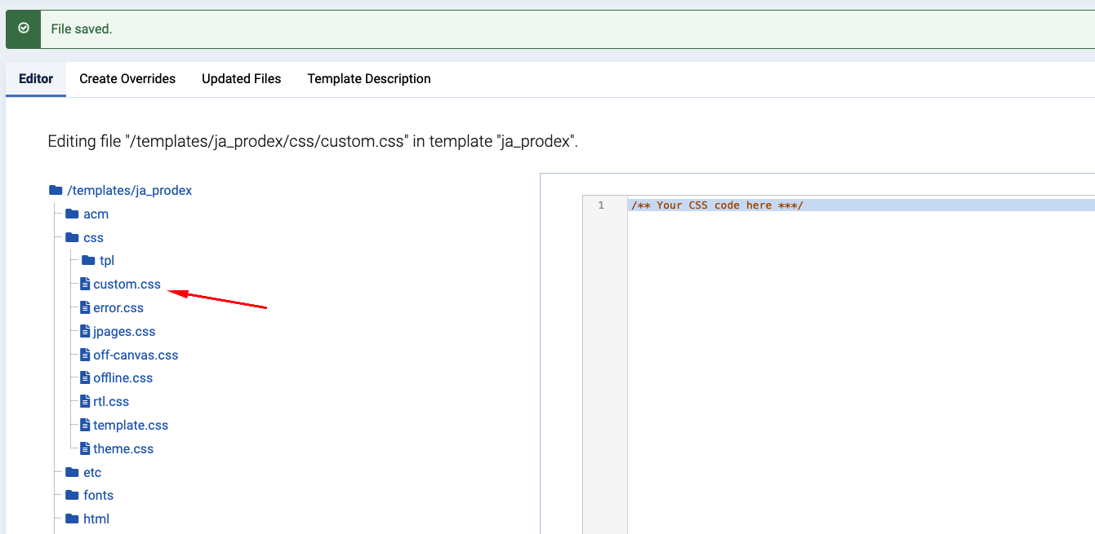Click the theme.css file icon
Image resolution: width=1095 pixels, height=534 pixels.
[85, 449]
